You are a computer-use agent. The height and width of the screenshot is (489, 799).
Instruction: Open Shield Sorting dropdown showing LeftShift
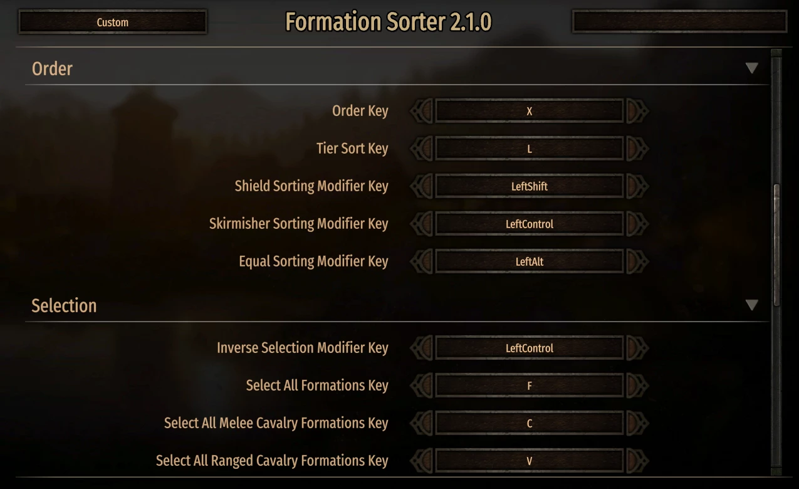coord(530,187)
